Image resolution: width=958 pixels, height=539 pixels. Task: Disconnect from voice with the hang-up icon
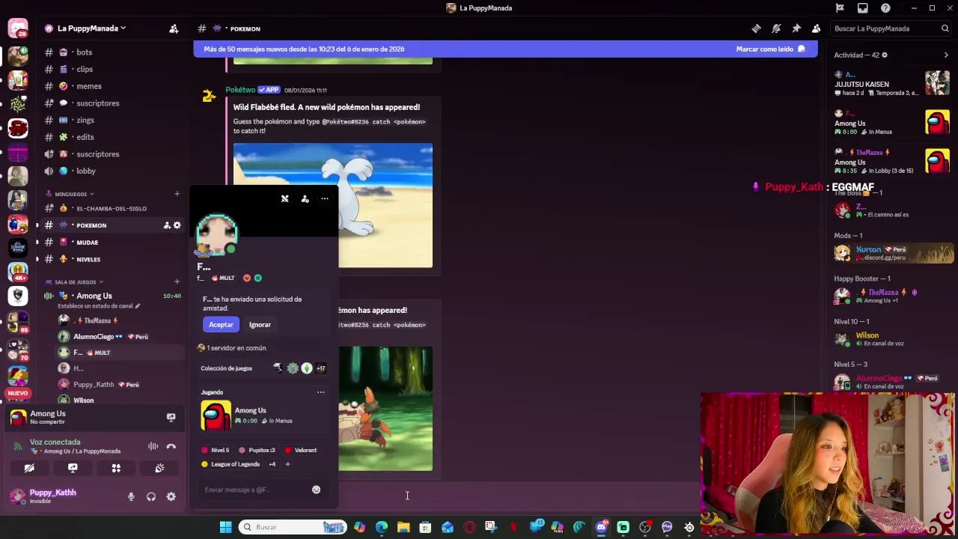[171, 446]
